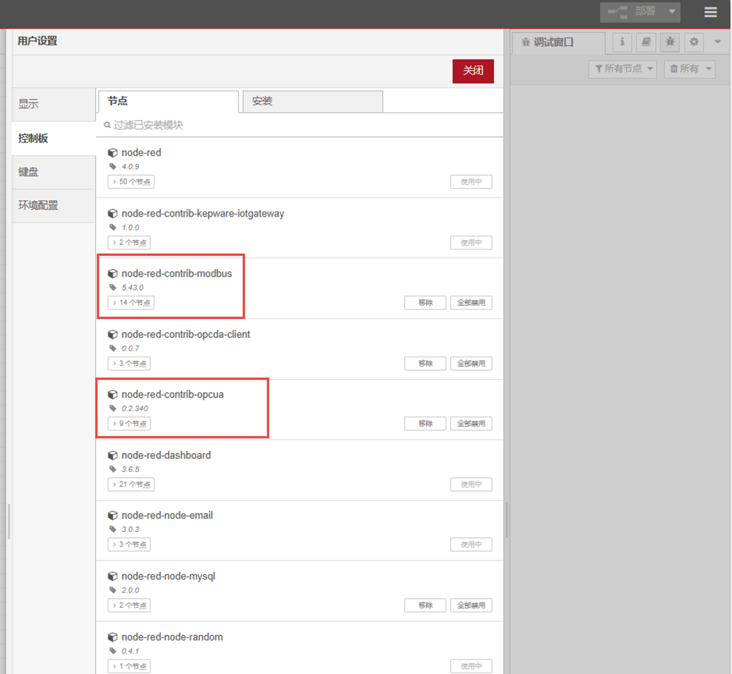Expand the 2 个节点 list for node-red-node-mysql
Viewport: 732px width, 674px height.
pyautogui.click(x=130, y=605)
